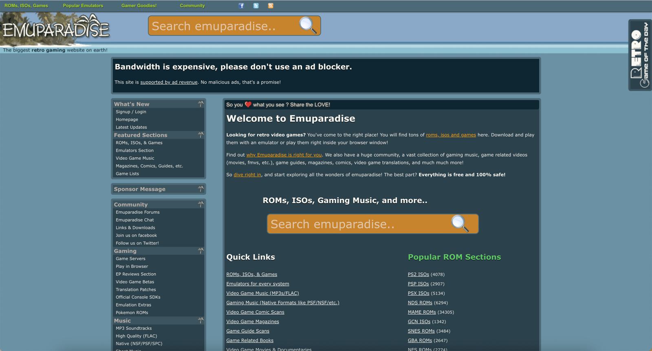Open ROMs, ISOs, & Games sidebar link

[139, 143]
